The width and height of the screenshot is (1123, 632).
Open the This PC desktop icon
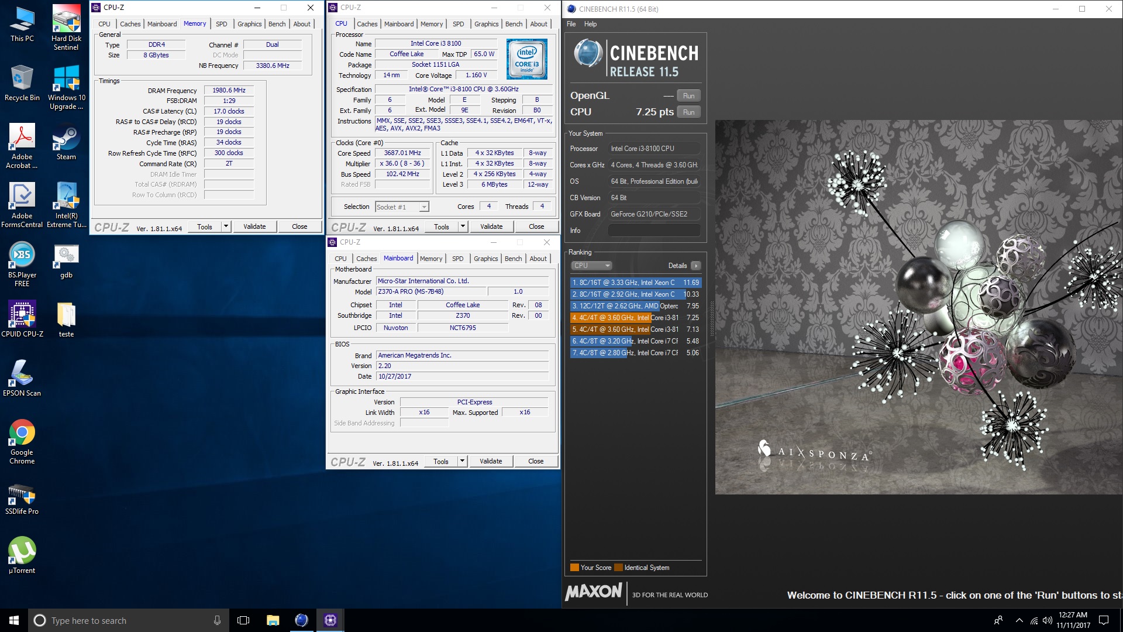coord(22,25)
